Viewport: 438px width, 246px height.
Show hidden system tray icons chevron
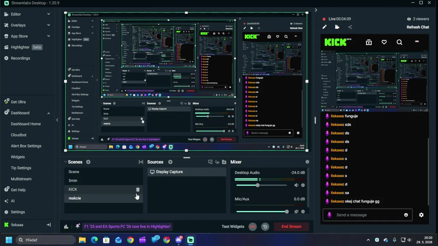tap(368, 240)
